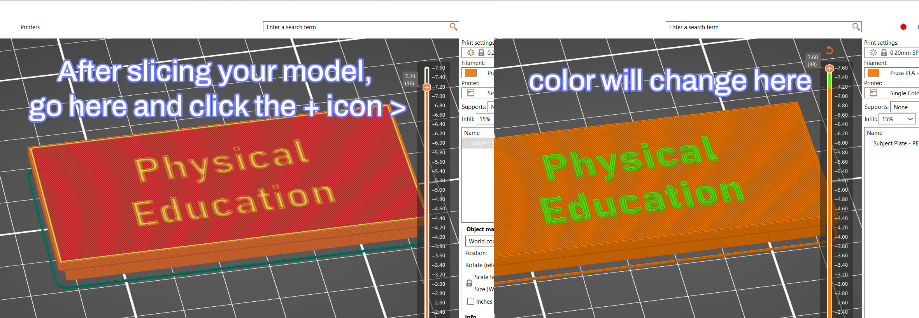Click the 7.60 (38) layer height label
This screenshot has height=318, width=919.
coord(812,61)
